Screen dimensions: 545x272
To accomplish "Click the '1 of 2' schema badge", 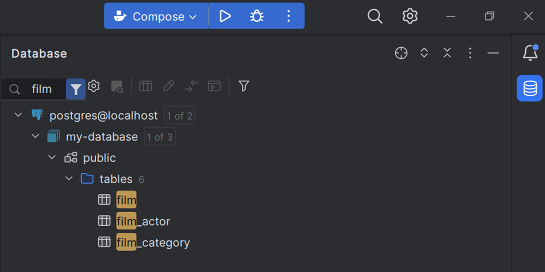I will (179, 116).
